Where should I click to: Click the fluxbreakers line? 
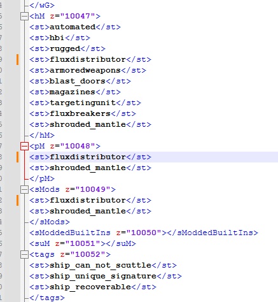tap(83, 113)
